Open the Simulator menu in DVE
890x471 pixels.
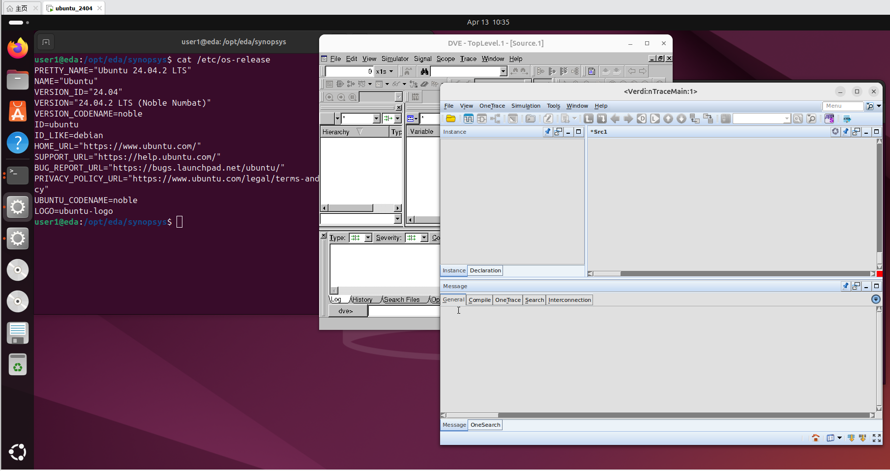[395, 59]
